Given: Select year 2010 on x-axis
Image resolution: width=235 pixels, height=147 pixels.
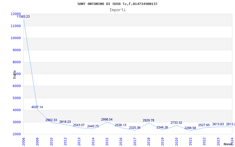Looking at the screenshot, I should click(51, 142).
